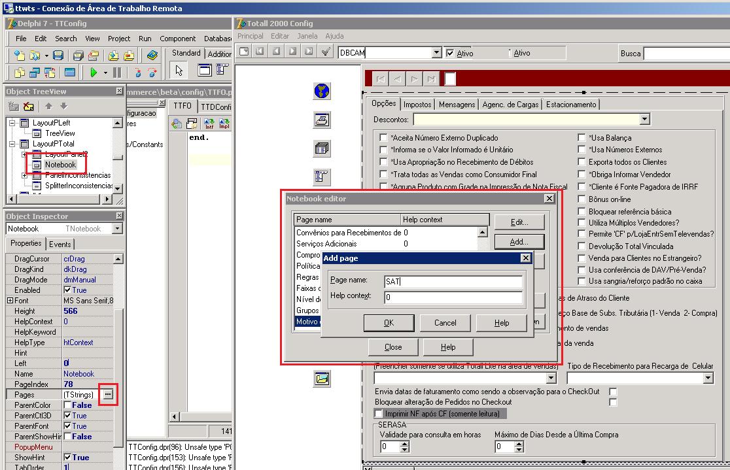The height and width of the screenshot is (470, 730).
Task: Click OK in Add page dialog
Action: [389, 322]
